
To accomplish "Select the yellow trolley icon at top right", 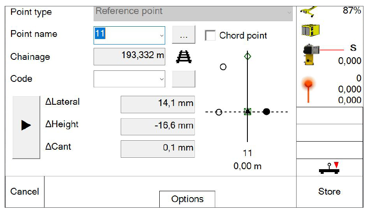I will pos(308,12).
